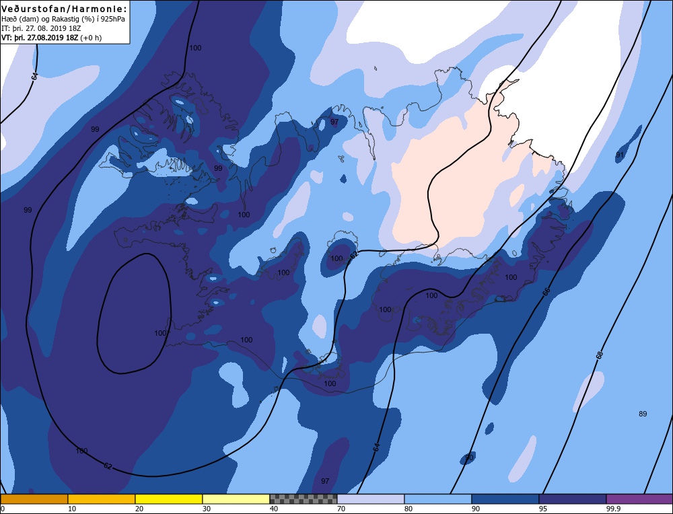Pick the light blue 80–90 legend swatch
Viewport: 673px width, 514px height.
pos(438,499)
